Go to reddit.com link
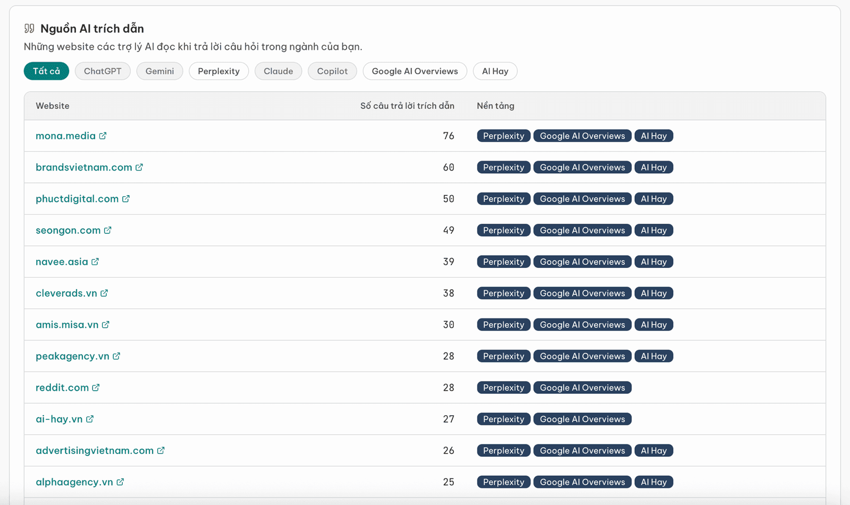The height and width of the screenshot is (505, 850). click(x=62, y=388)
